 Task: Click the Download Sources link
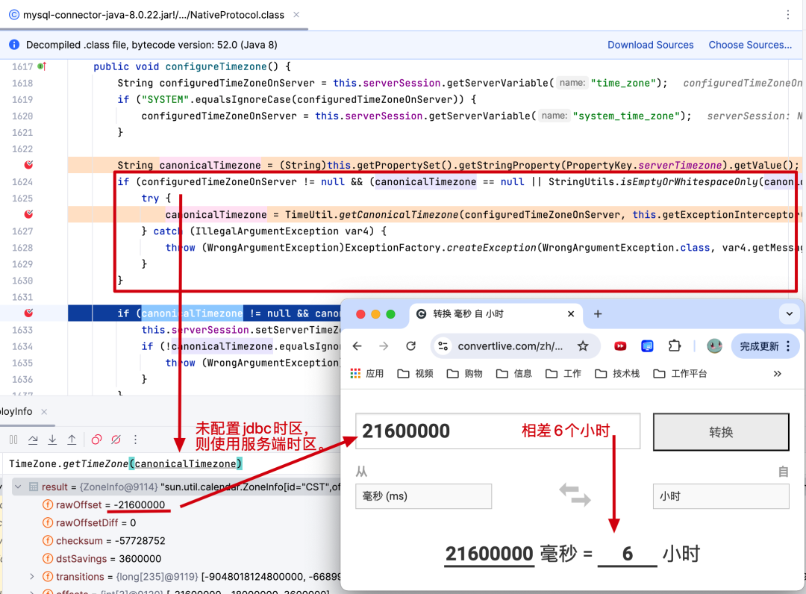pos(650,45)
